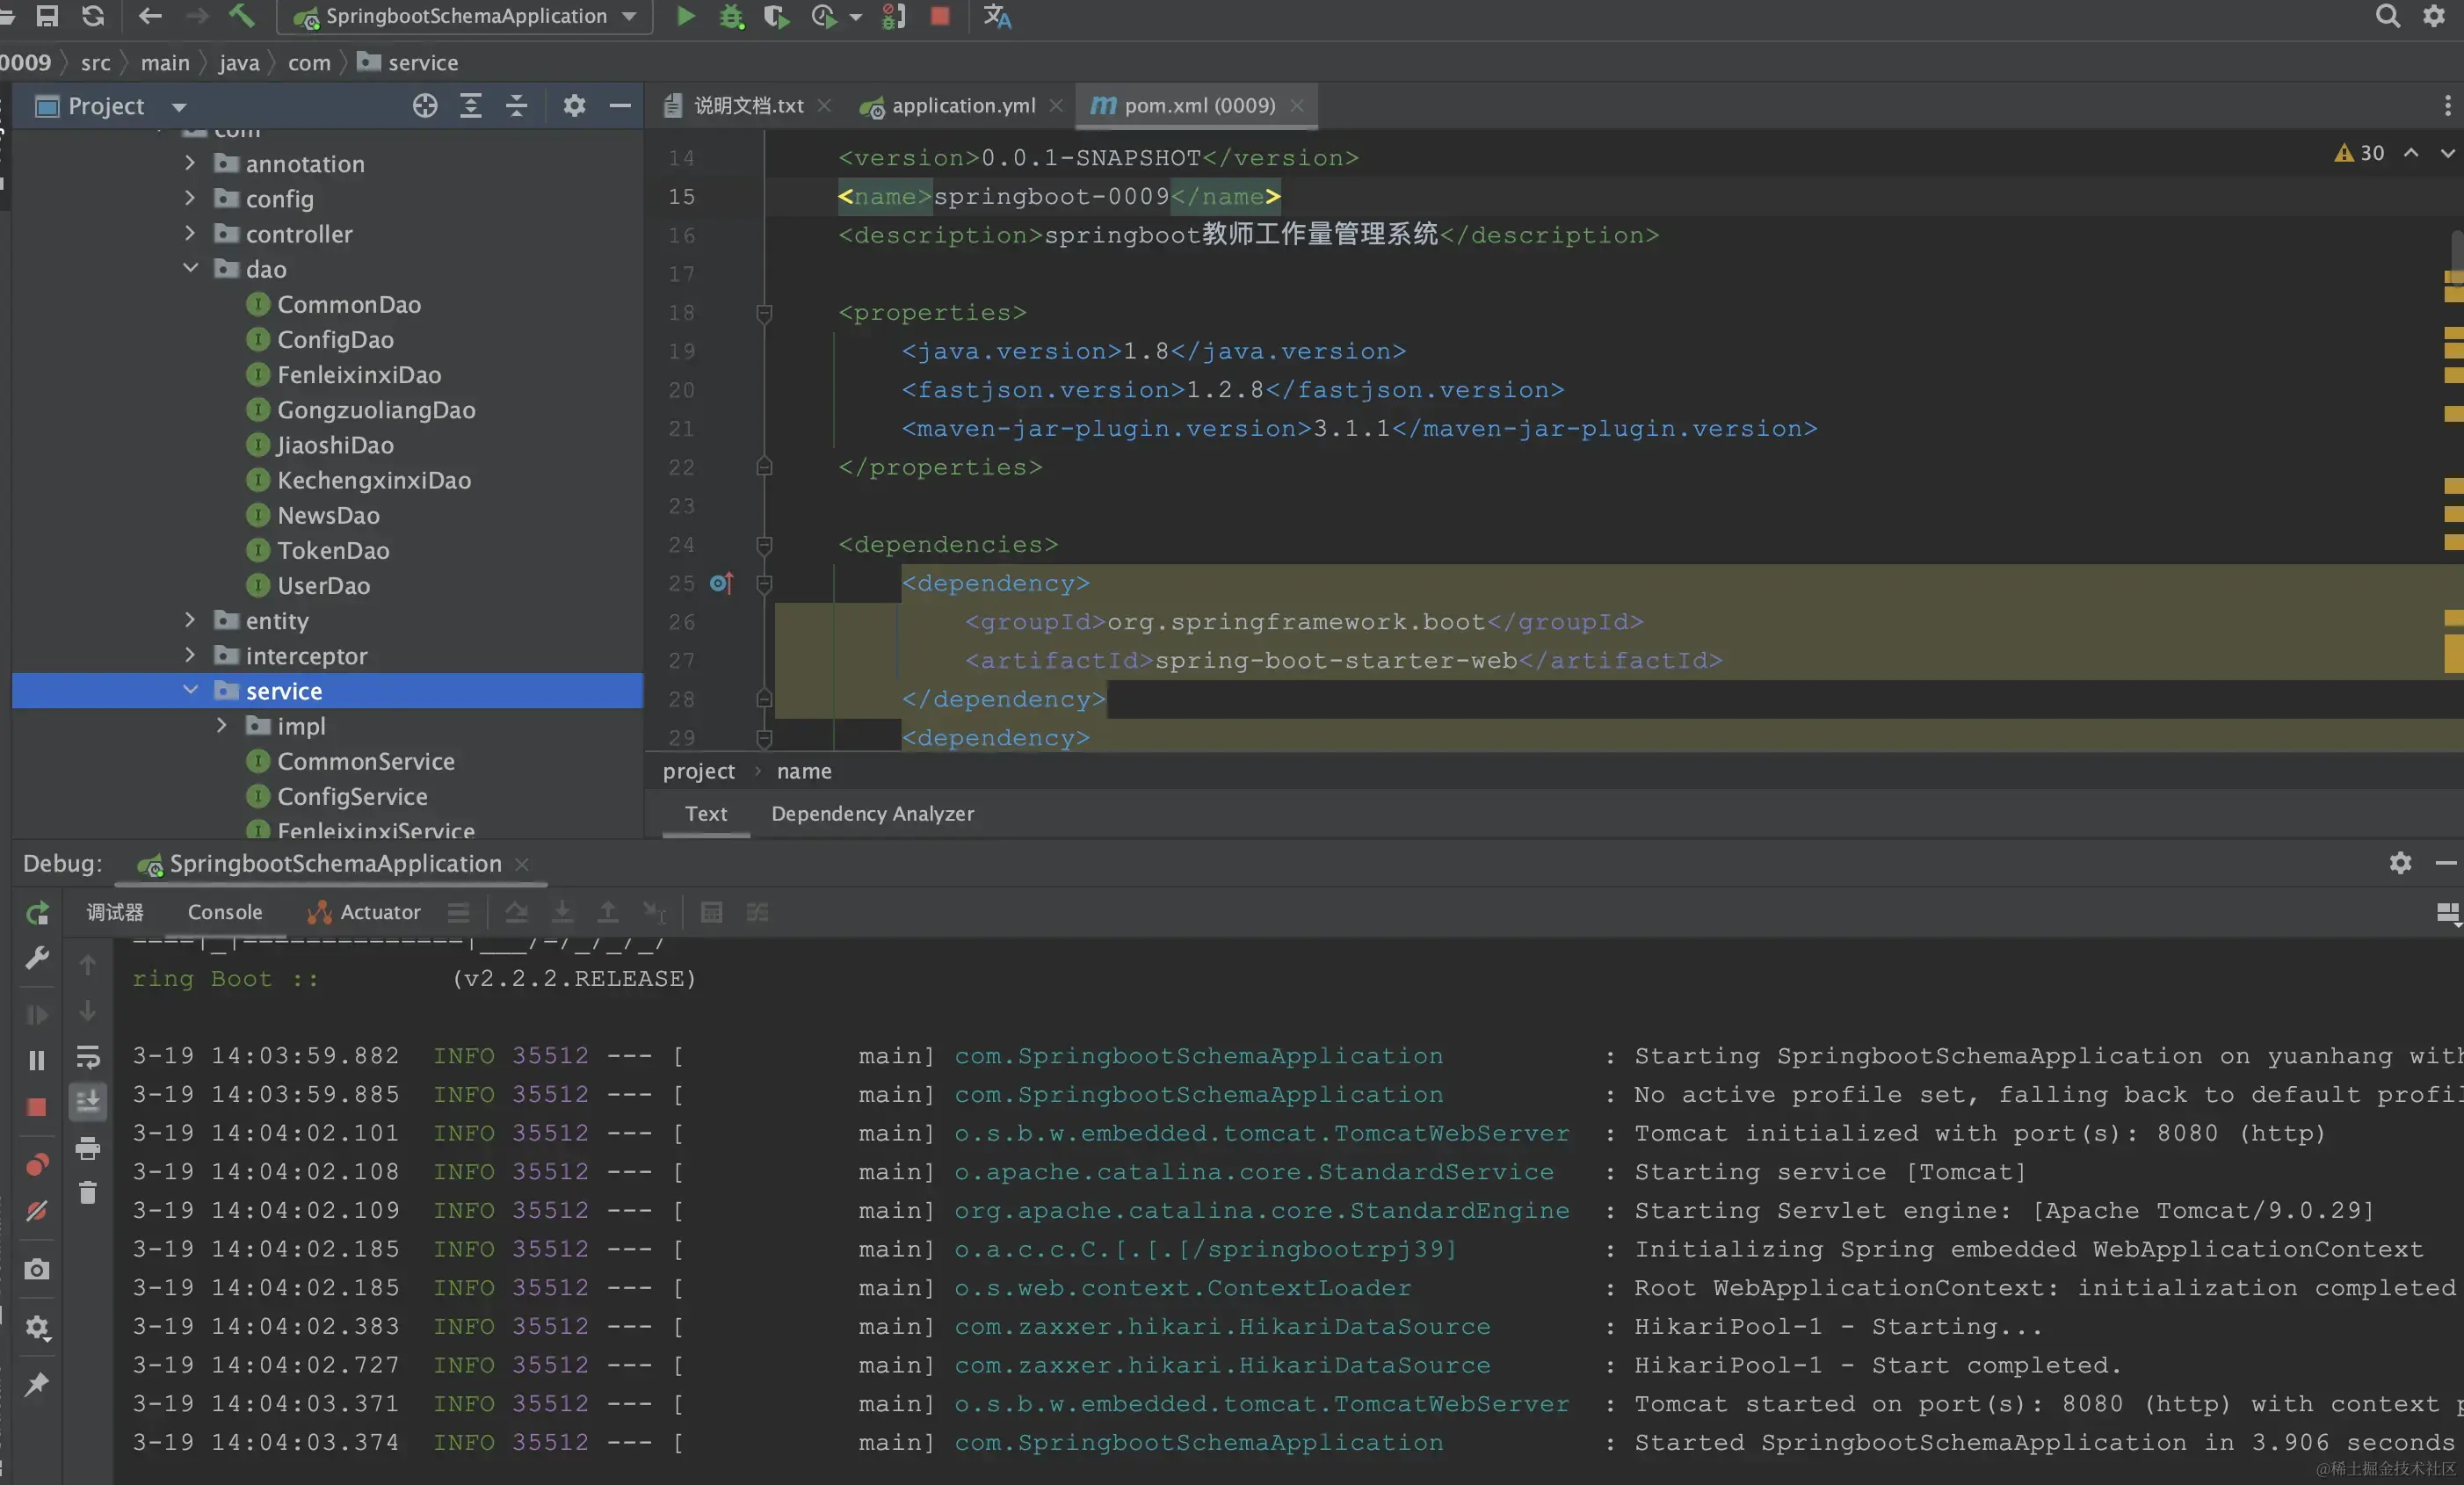Screen dimensions: 2464x1485
Task: Collapse the dao folder in project tree
Action: [x=190, y=268]
